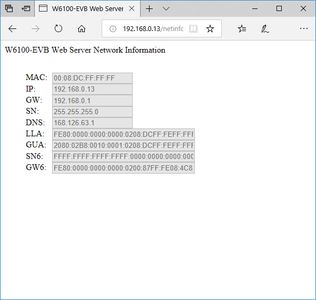Close the W6100-EVB Web Server tab
316x300 pixels.
pos(132,8)
